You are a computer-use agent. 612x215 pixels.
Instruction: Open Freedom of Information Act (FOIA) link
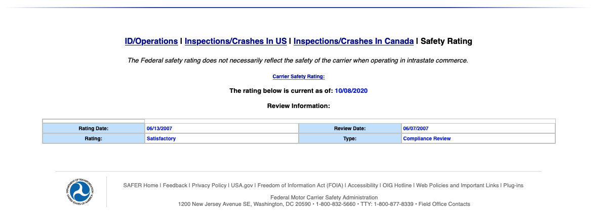(x=300, y=186)
